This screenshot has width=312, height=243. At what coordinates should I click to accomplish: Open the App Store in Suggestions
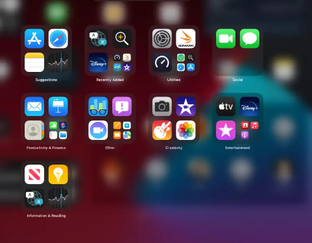(x=34, y=39)
